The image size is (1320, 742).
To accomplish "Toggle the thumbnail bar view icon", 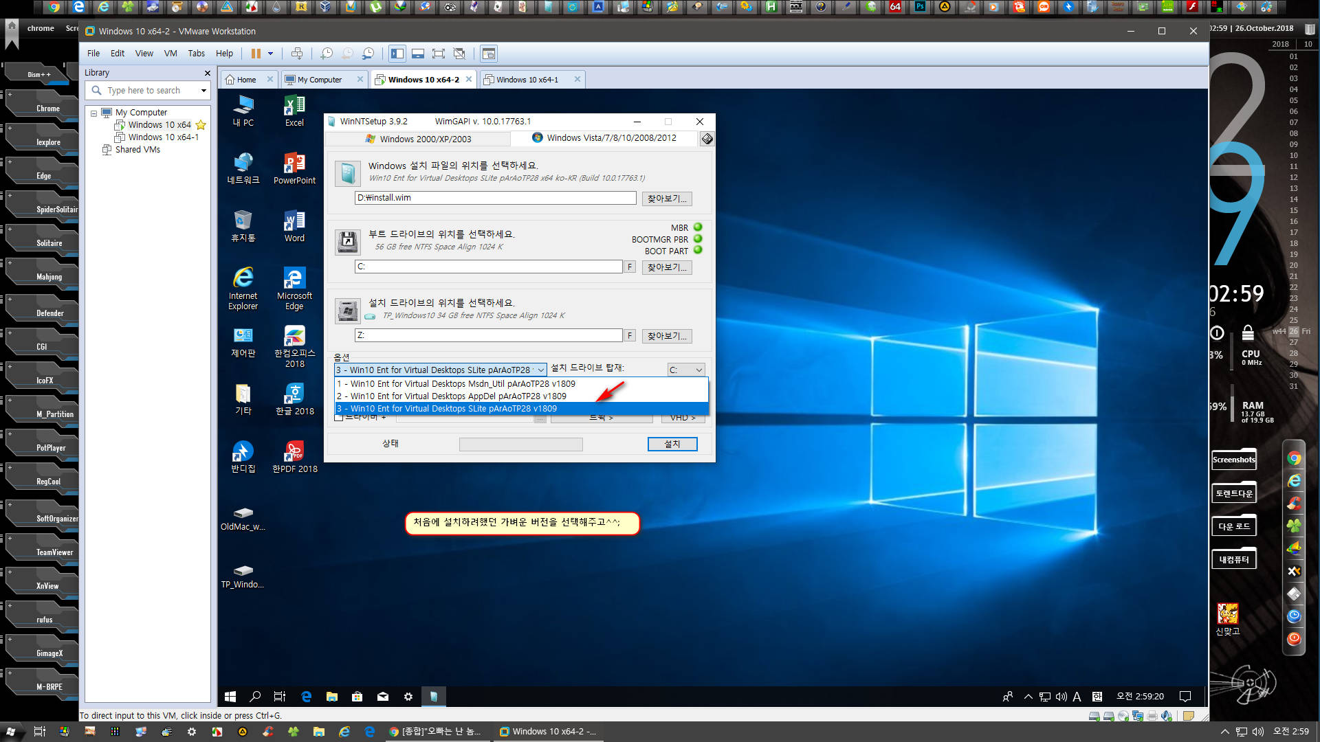I will click(x=418, y=54).
